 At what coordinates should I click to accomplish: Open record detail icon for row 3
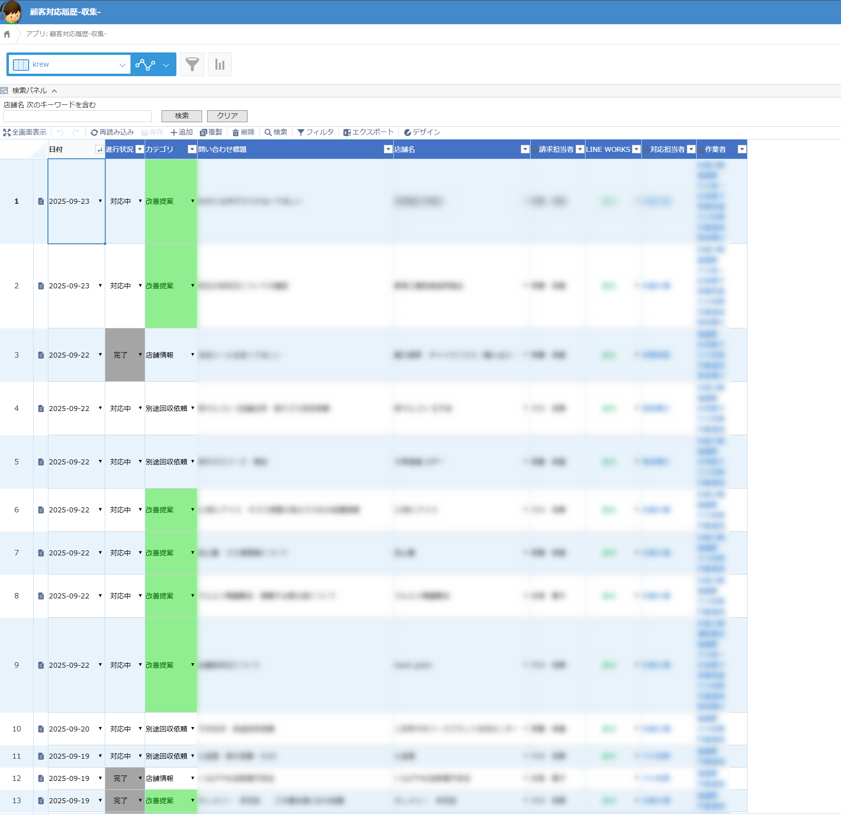[x=41, y=355]
